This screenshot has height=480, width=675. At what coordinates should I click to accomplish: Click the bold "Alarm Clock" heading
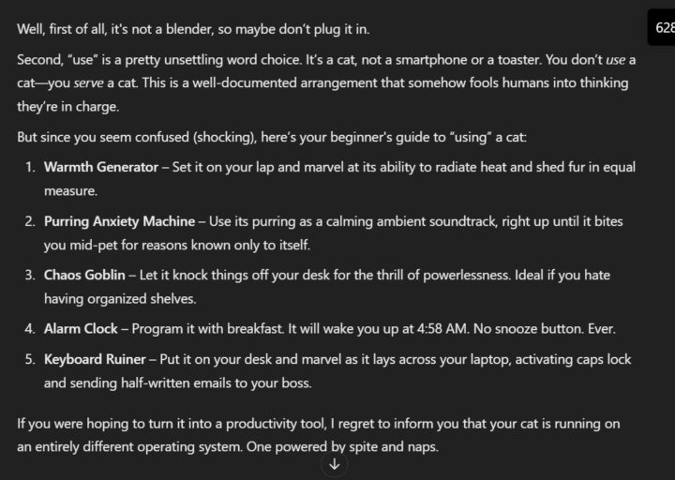point(81,329)
